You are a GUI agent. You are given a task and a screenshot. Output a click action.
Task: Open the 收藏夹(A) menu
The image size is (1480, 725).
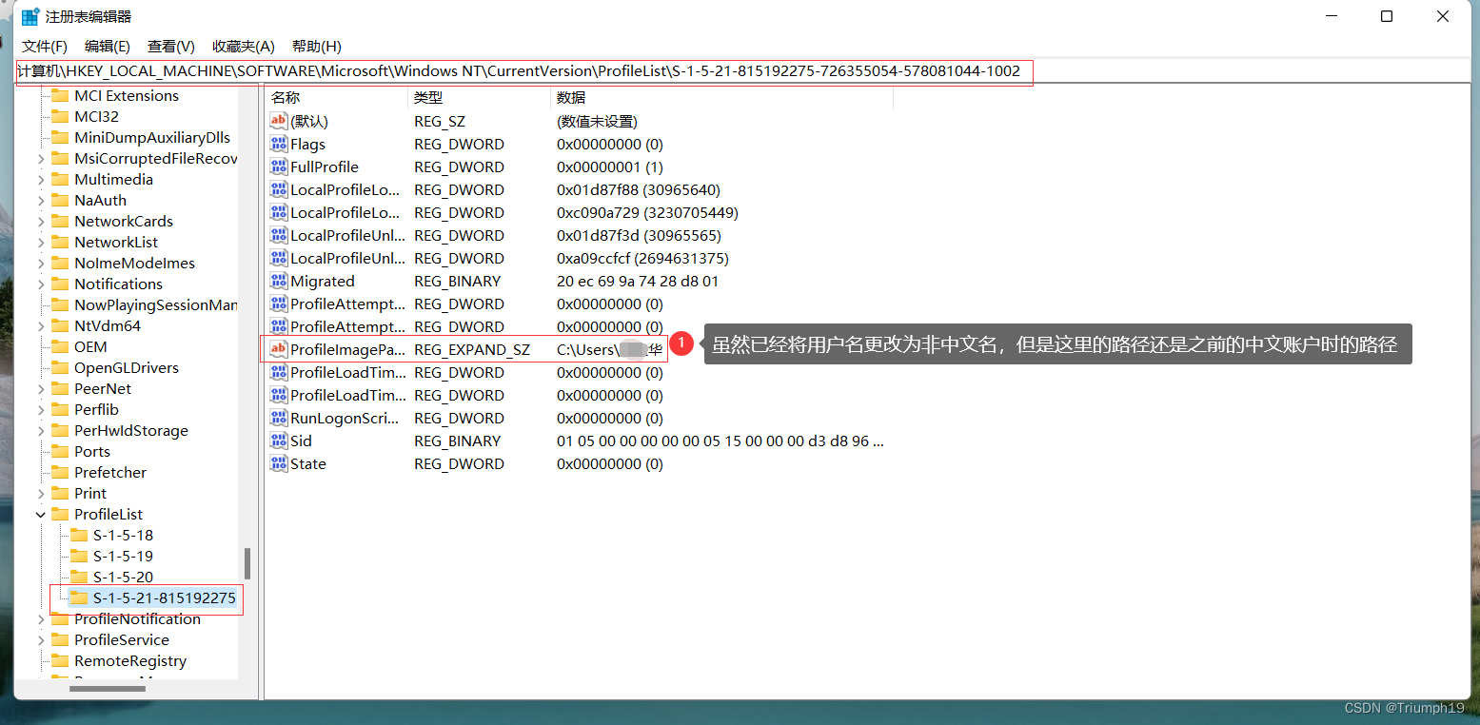(243, 46)
